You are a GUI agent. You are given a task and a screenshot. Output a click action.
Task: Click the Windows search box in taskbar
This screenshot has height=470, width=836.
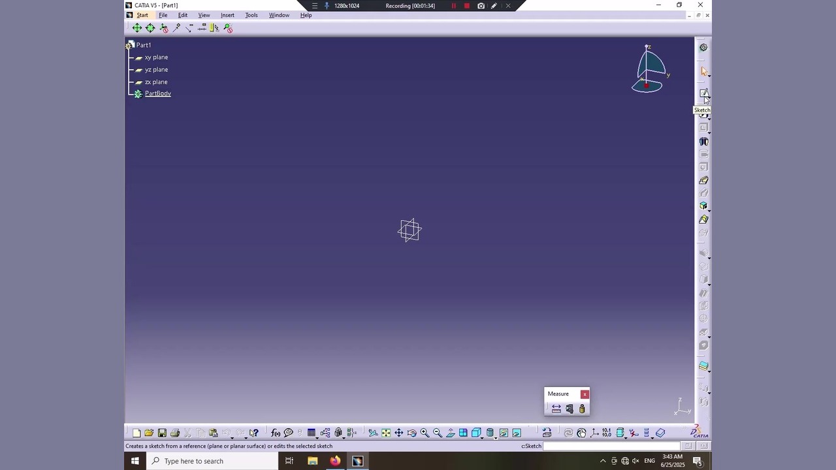point(213,461)
